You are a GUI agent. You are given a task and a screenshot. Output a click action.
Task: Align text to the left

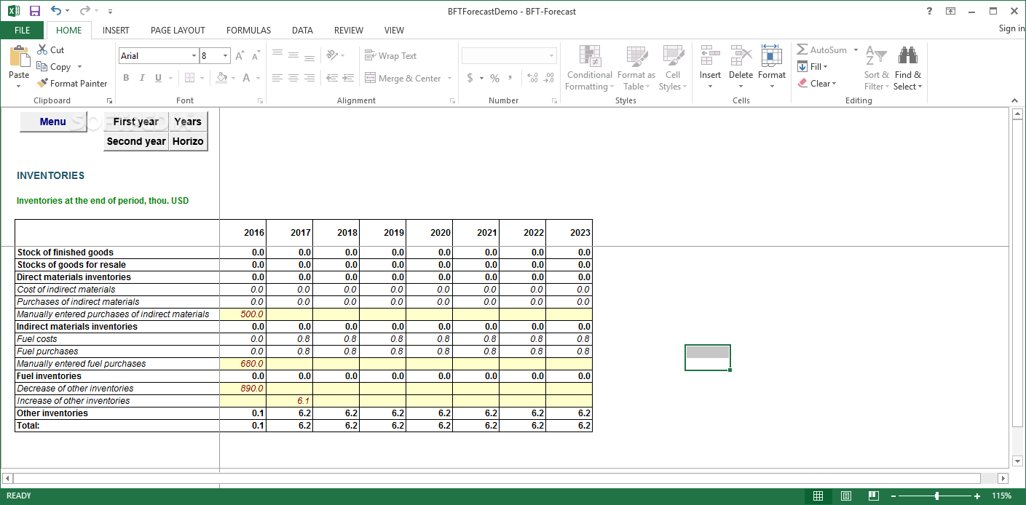point(277,78)
